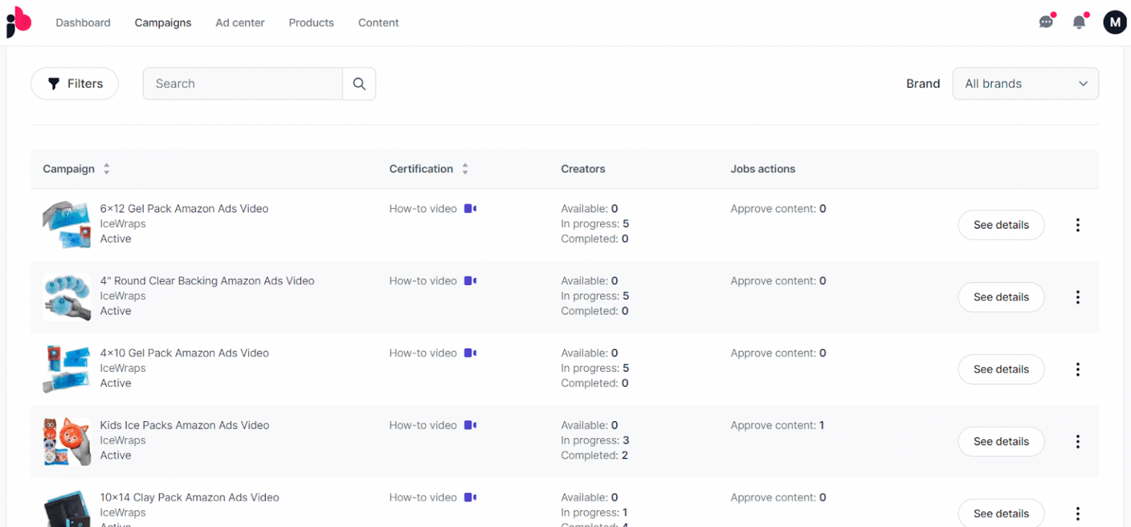See details for the Kids Ice Packs campaign
The width and height of the screenshot is (1131, 527).
[1001, 442]
